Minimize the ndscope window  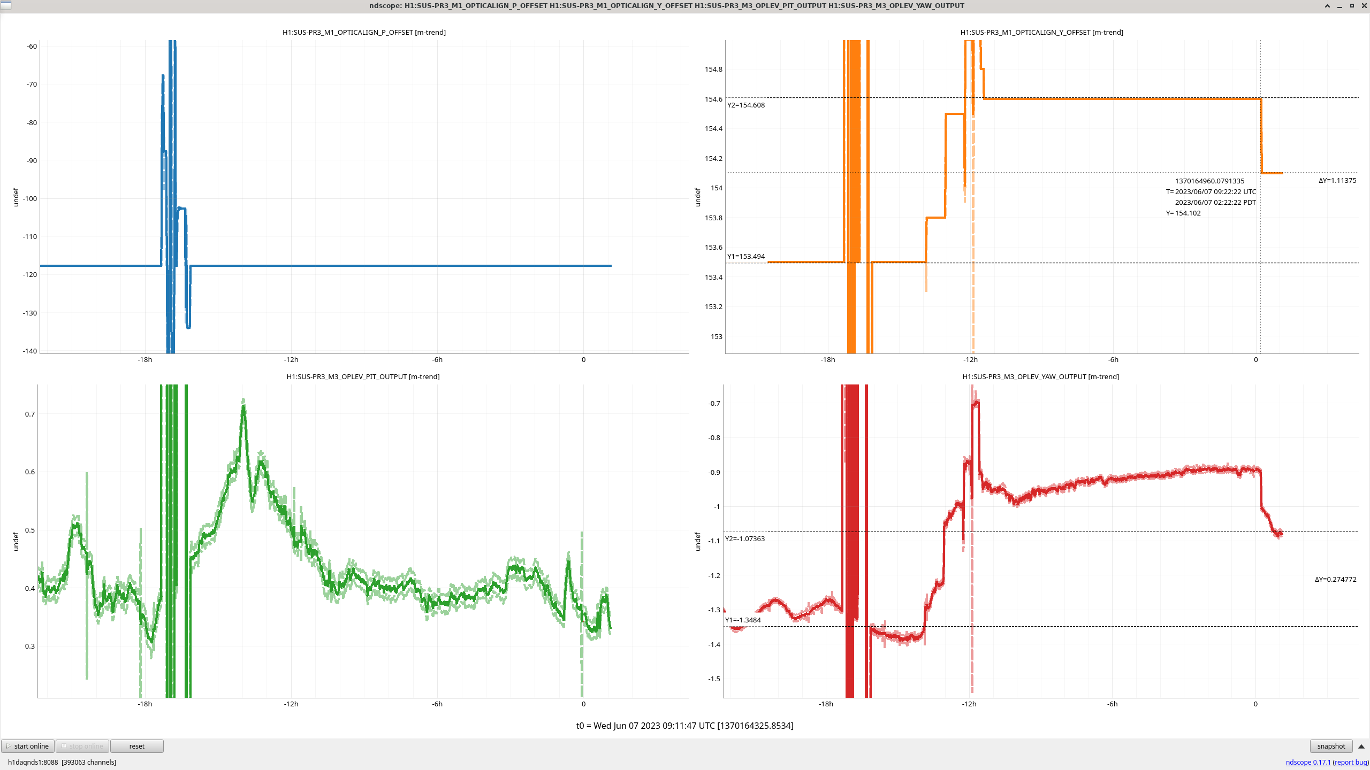click(x=1339, y=6)
